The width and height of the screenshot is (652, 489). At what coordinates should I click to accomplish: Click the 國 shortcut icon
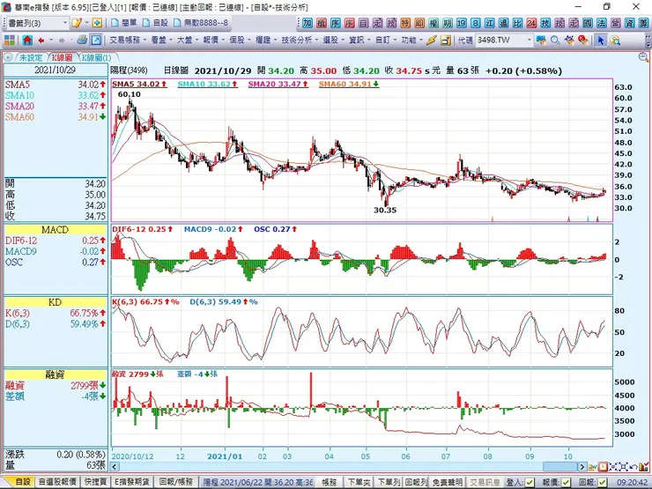click(588, 23)
